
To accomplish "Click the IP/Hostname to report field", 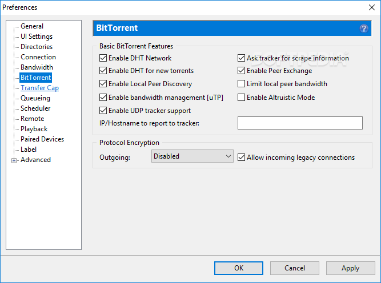I will pyautogui.click(x=300, y=123).
